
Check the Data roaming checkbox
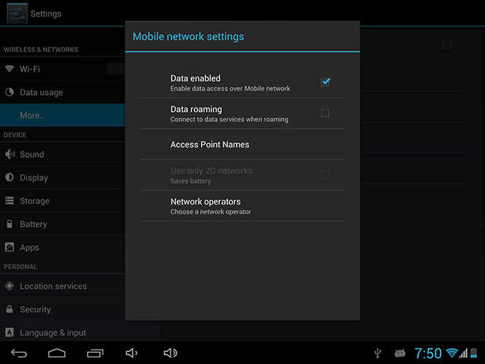(x=325, y=113)
